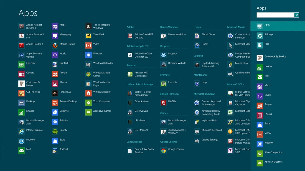Launch the Windows Media Player icon

(88, 83)
